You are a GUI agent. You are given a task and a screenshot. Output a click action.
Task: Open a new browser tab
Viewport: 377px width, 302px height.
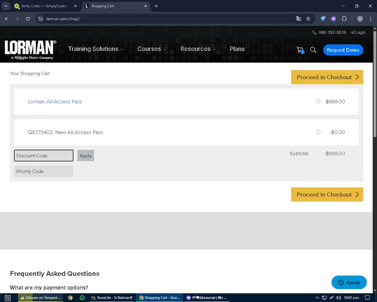point(156,6)
